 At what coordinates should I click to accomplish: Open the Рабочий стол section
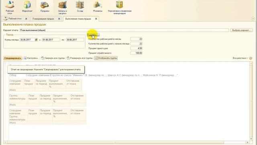point(10,7)
